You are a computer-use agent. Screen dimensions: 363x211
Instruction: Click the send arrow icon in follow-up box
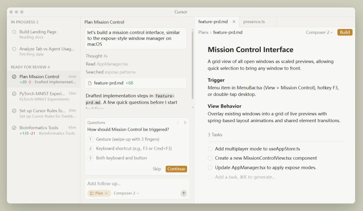tap(183, 193)
